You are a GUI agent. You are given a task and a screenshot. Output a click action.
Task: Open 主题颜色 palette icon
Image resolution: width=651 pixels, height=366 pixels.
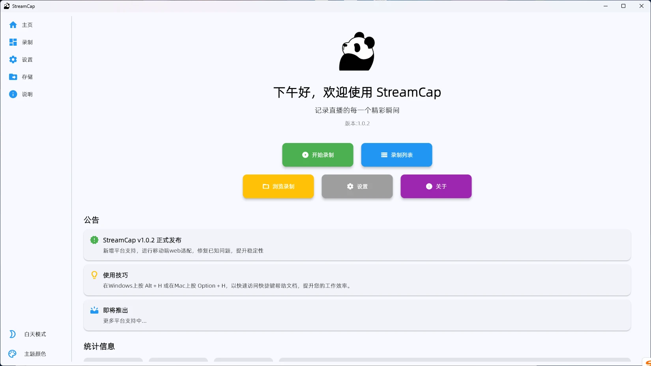coord(13,354)
